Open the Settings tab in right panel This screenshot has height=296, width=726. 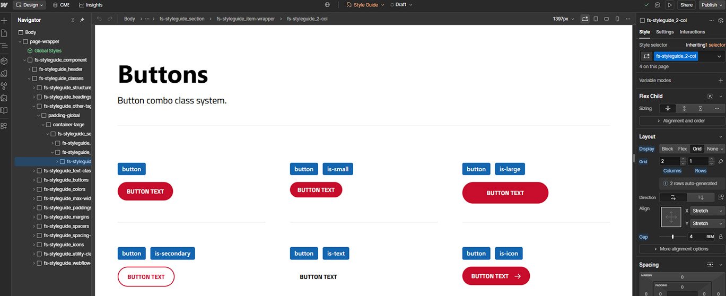[x=664, y=32]
